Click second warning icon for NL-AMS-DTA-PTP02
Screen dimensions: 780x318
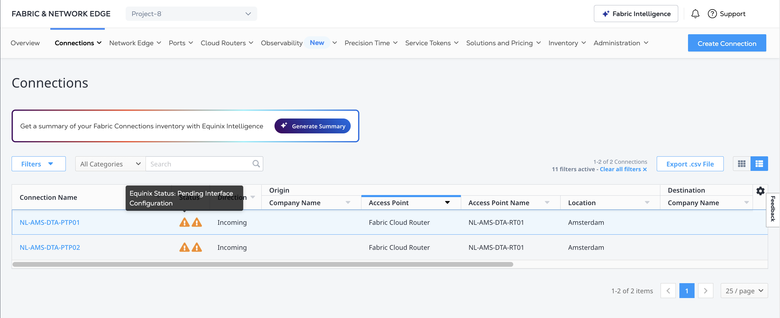[197, 247]
